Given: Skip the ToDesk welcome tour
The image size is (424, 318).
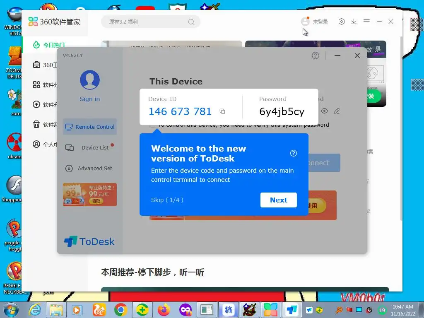Looking at the screenshot, I should pos(167,200).
